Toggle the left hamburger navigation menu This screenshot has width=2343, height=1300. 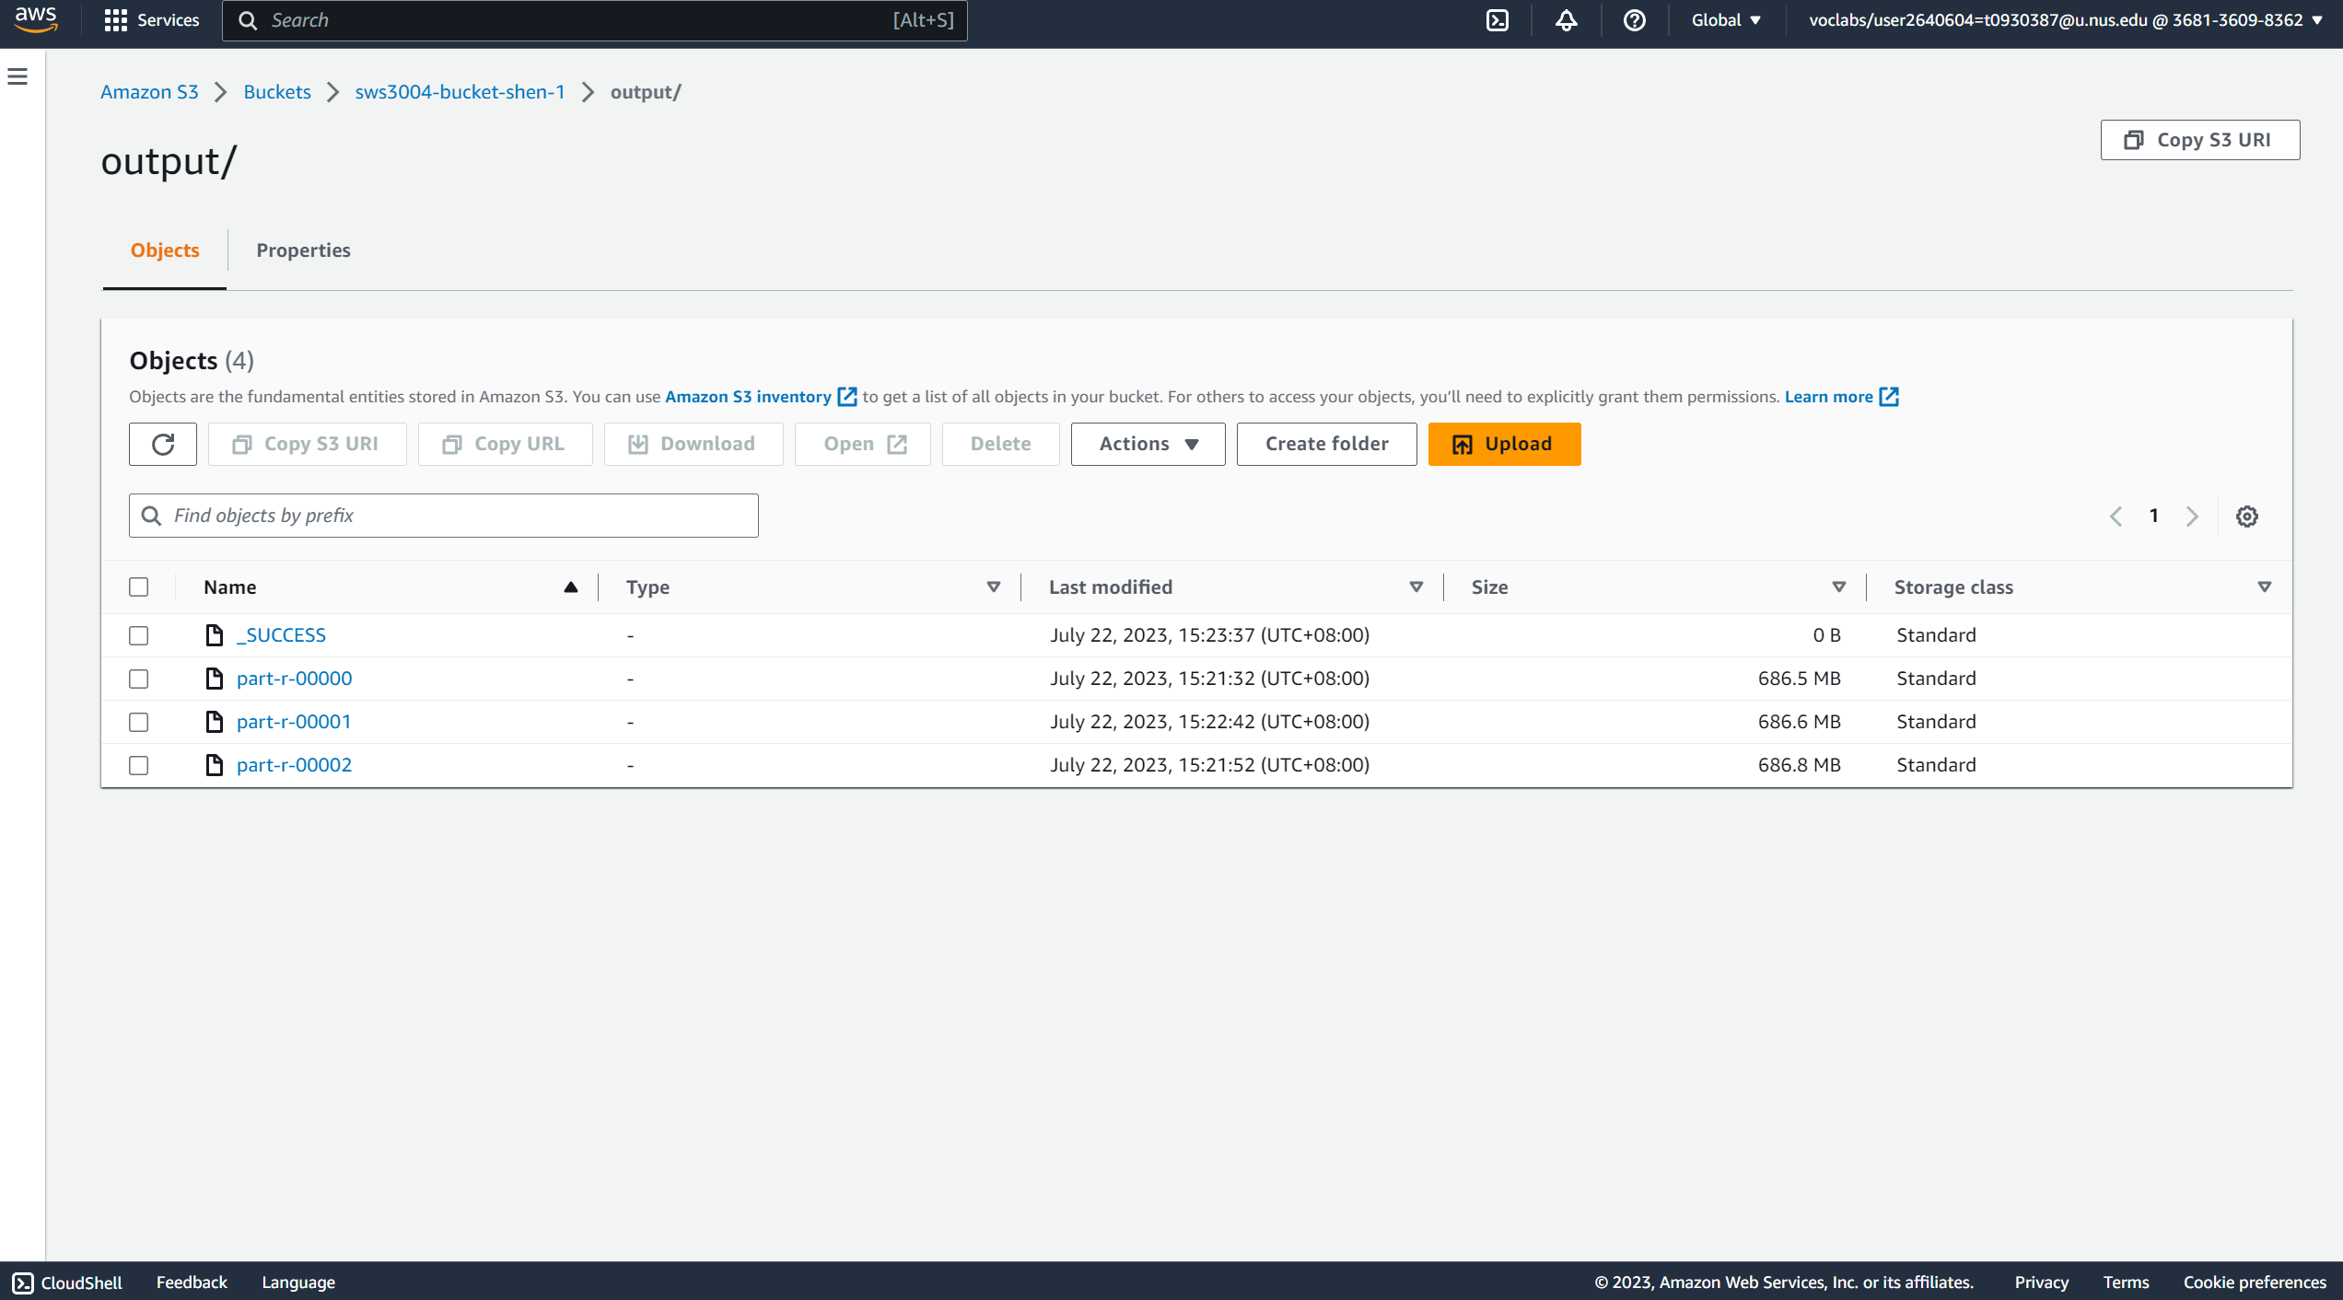[x=17, y=76]
